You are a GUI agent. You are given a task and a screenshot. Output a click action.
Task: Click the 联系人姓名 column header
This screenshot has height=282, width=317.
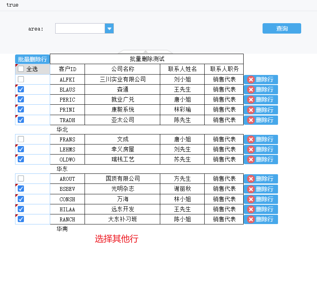click(x=182, y=69)
